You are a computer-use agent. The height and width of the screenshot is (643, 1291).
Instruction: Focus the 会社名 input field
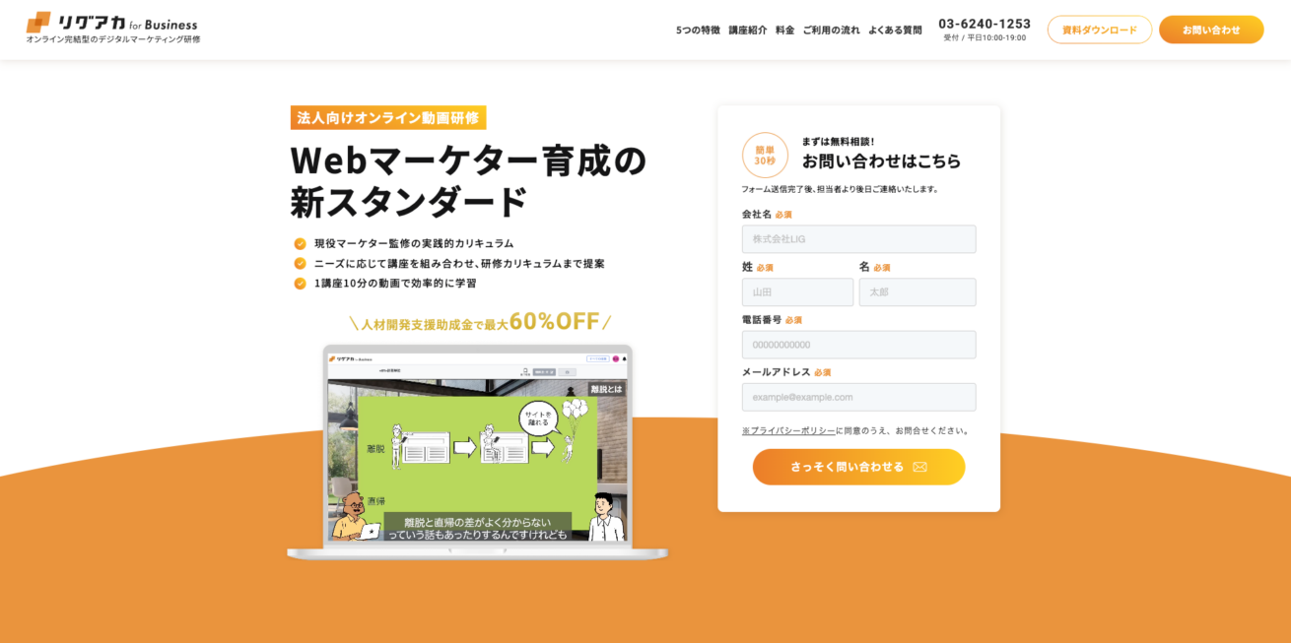pyautogui.click(x=858, y=239)
